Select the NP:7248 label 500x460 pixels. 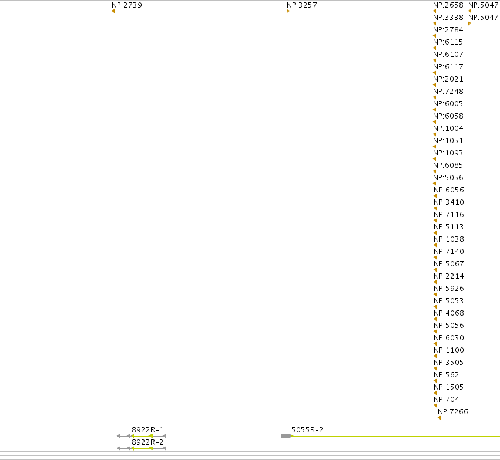coord(448,92)
